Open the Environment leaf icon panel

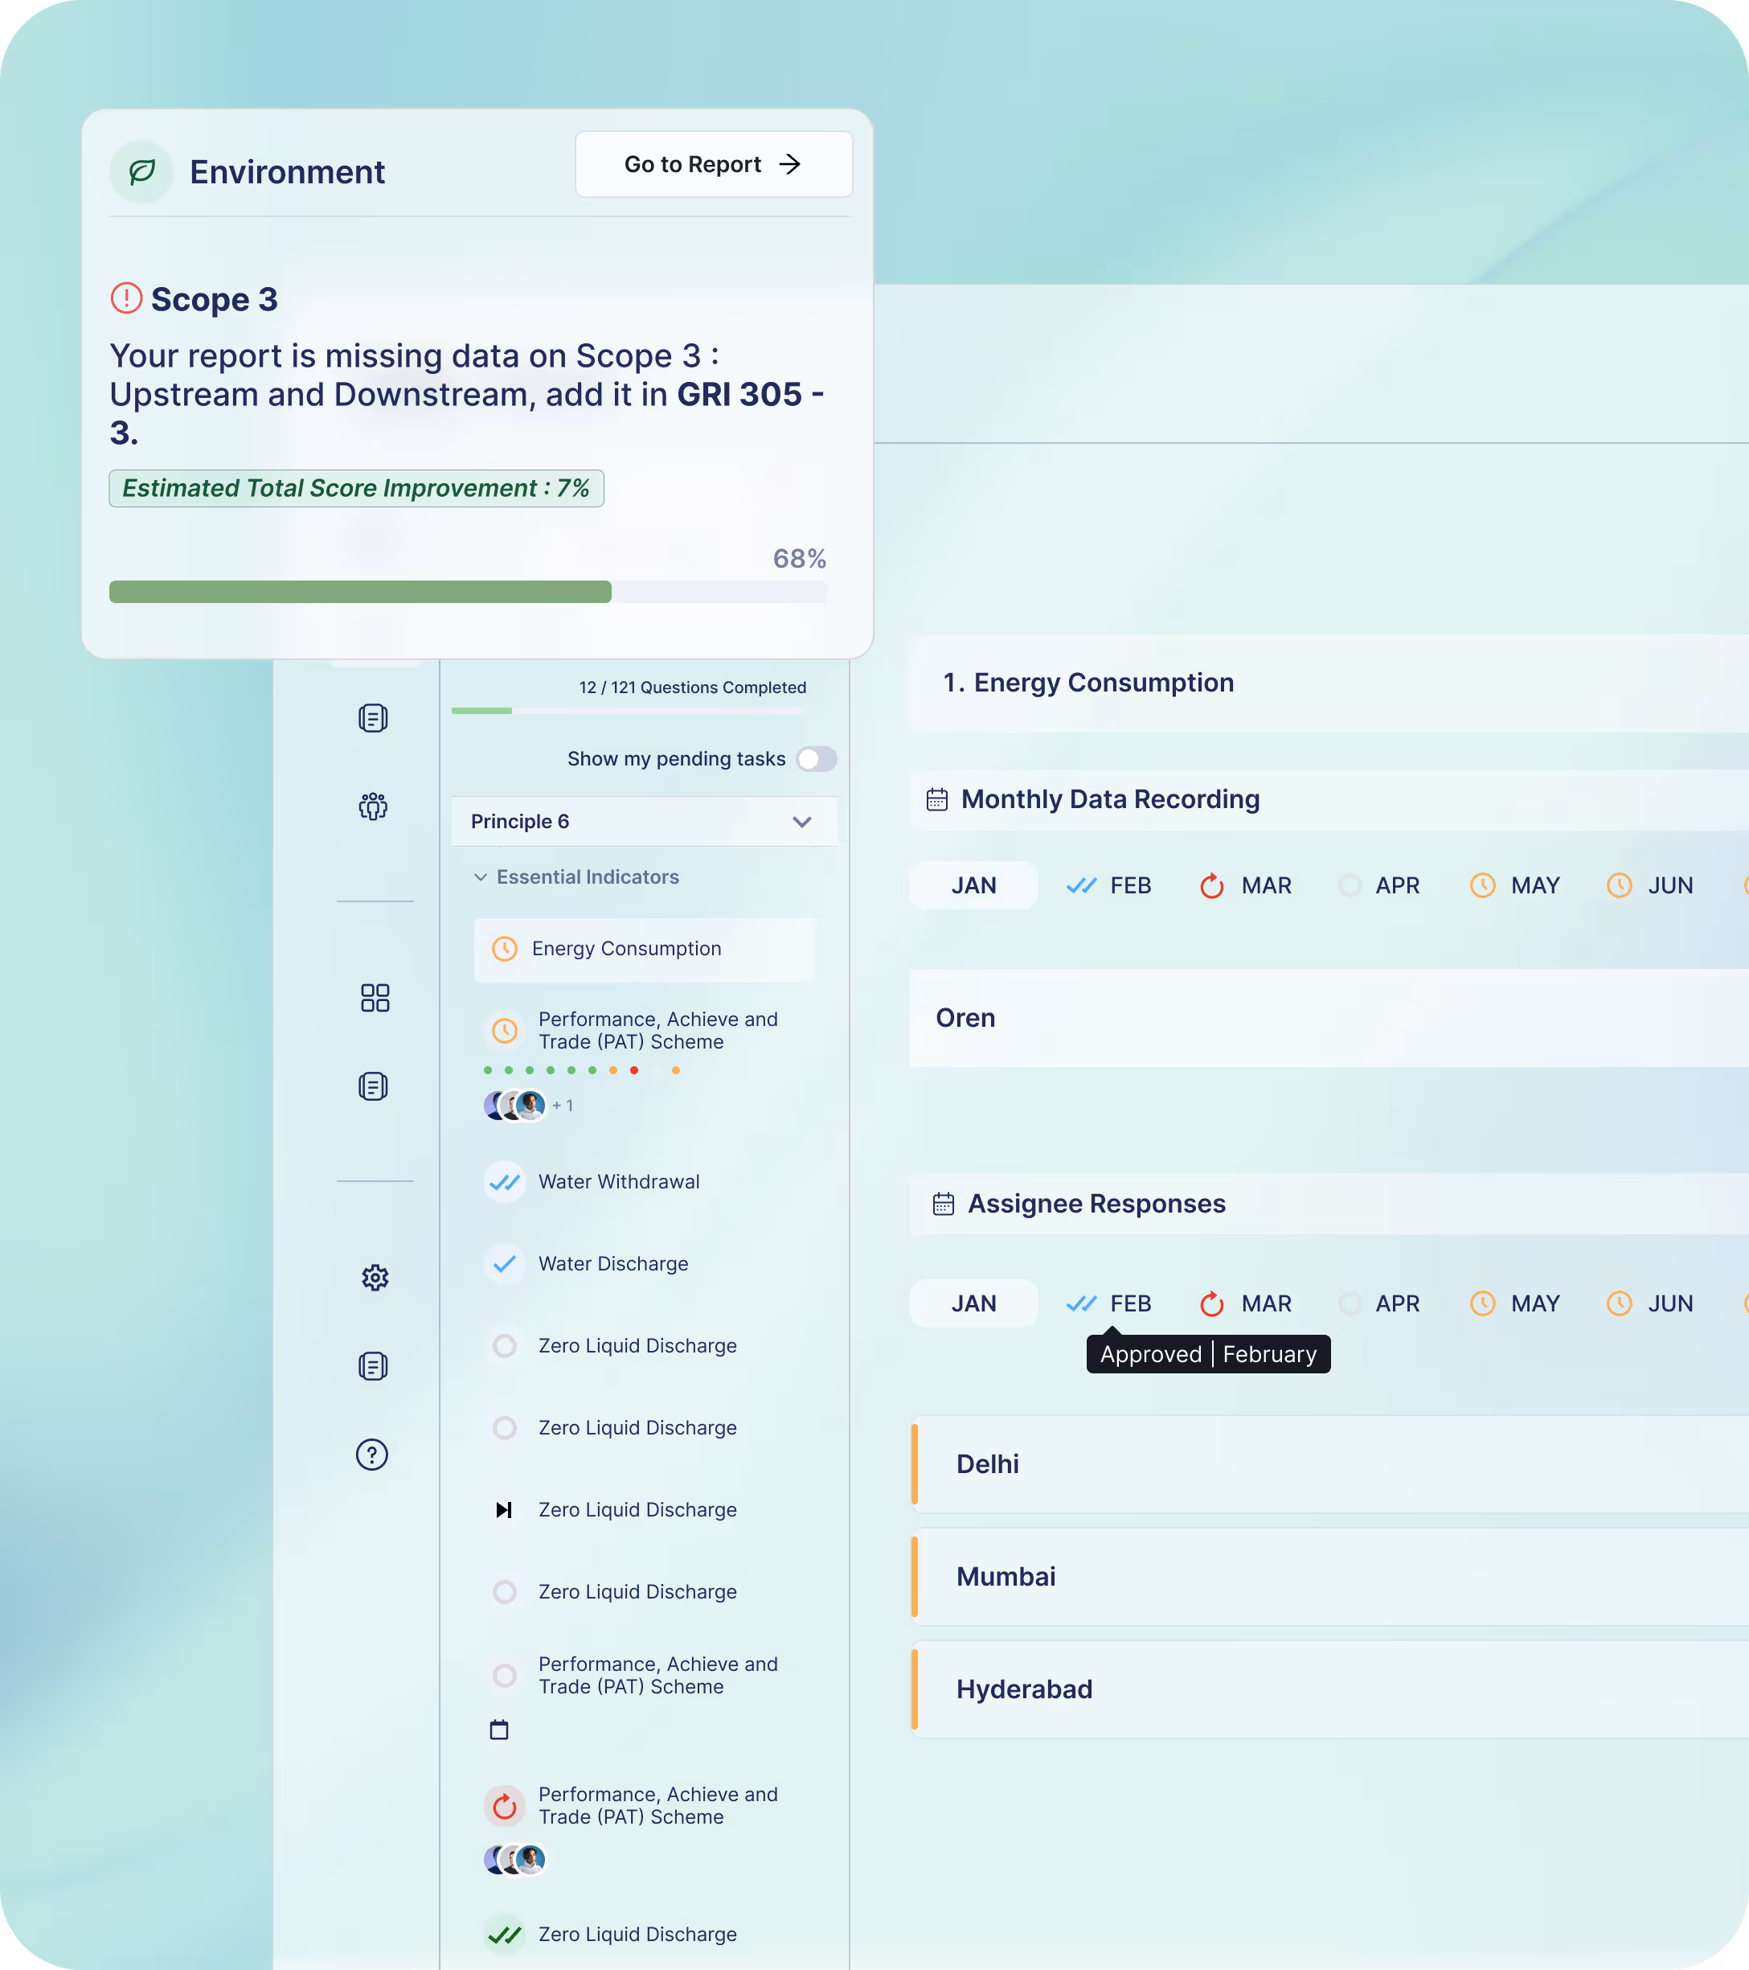click(x=141, y=170)
